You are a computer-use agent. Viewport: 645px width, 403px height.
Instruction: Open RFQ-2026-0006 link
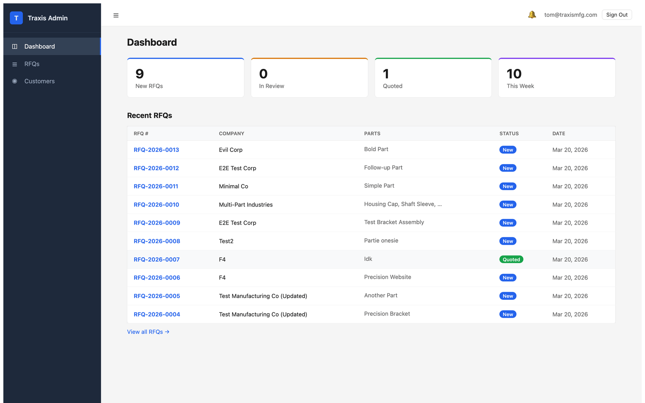point(157,278)
